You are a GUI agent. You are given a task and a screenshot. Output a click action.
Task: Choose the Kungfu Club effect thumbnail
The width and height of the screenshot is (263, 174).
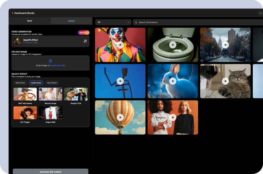(76, 94)
